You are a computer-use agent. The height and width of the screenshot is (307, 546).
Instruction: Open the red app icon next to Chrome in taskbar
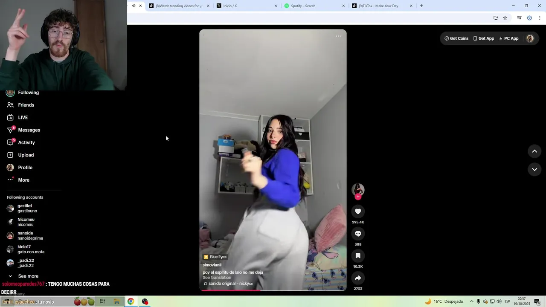145,301
